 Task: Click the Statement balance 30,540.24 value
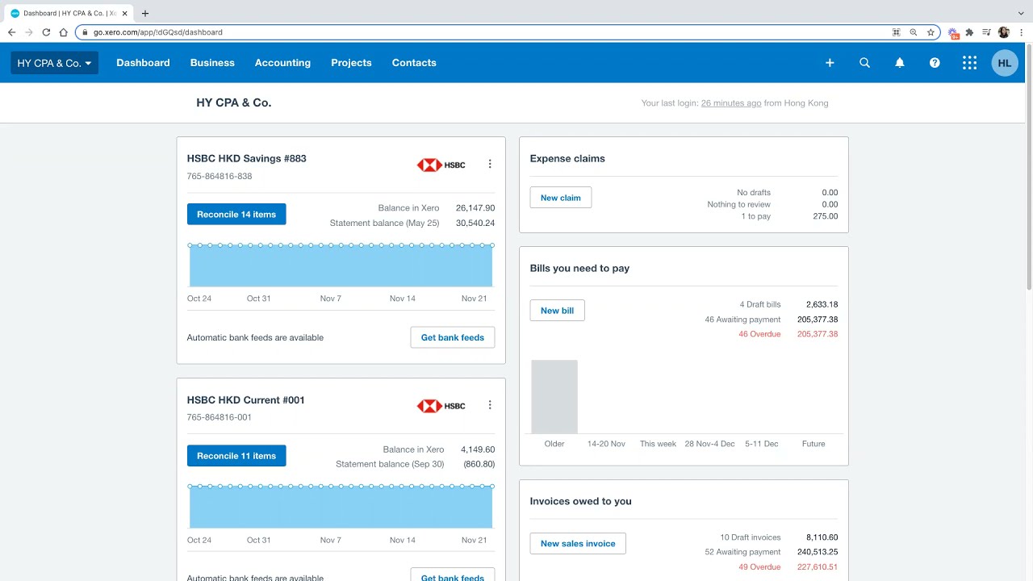click(x=475, y=224)
